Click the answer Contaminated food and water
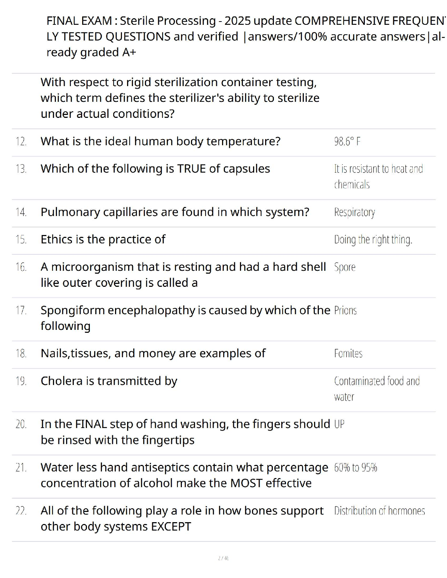This screenshot has height=578, width=447. (377, 389)
